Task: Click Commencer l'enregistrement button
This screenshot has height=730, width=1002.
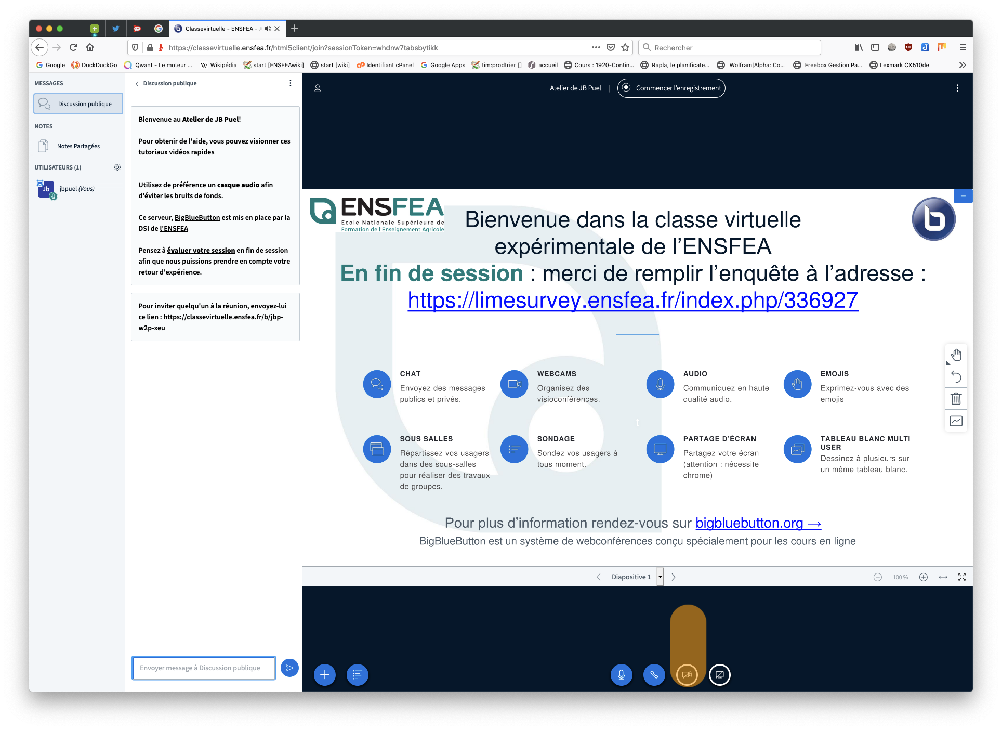Action: (671, 88)
